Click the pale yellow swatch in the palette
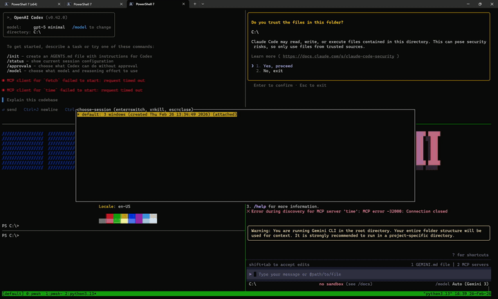The width and height of the screenshot is (498, 299). (124, 221)
